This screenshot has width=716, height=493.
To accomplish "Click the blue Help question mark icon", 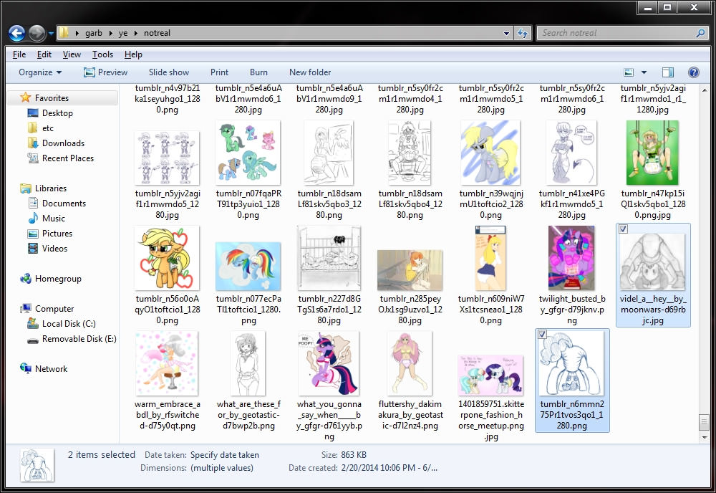I will [693, 72].
